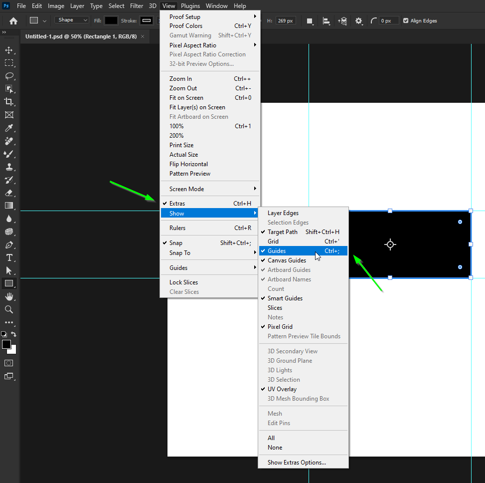485x483 pixels.
Task: Select the Brush tool
Action: (x=9, y=154)
